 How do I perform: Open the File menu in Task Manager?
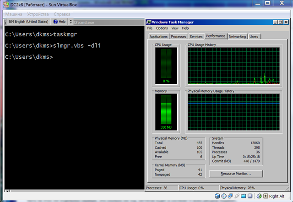[150, 28]
